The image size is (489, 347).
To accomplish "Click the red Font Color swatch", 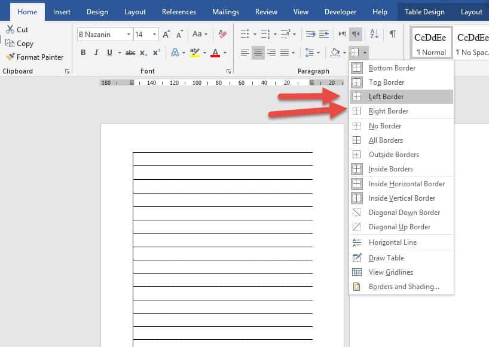I will click(215, 53).
